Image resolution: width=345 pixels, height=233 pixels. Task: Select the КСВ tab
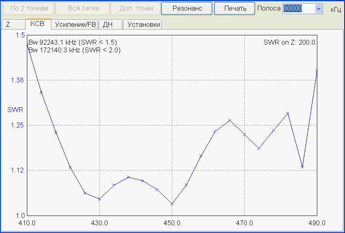coord(37,24)
